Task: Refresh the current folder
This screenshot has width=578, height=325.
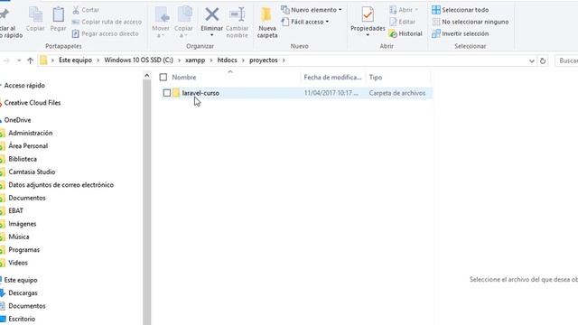Action: click(x=543, y=60)
